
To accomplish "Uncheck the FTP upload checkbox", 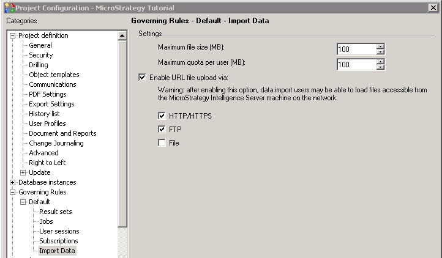I will point(162,129).
